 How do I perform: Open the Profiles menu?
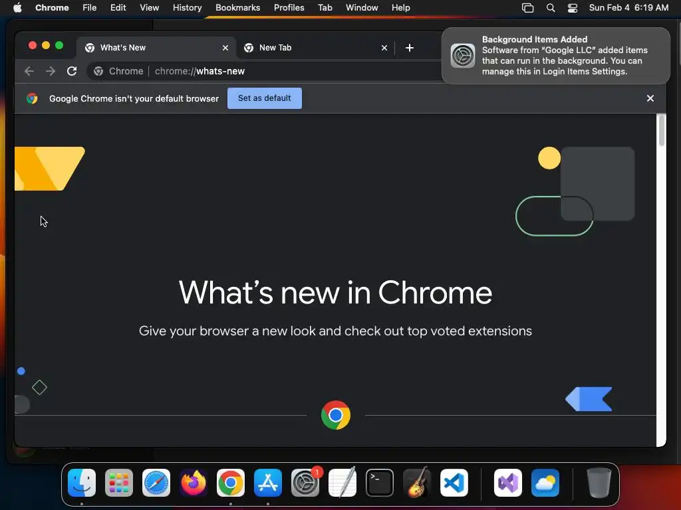289,8
